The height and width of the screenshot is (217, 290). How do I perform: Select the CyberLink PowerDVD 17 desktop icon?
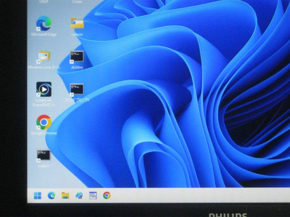point(44,89)
